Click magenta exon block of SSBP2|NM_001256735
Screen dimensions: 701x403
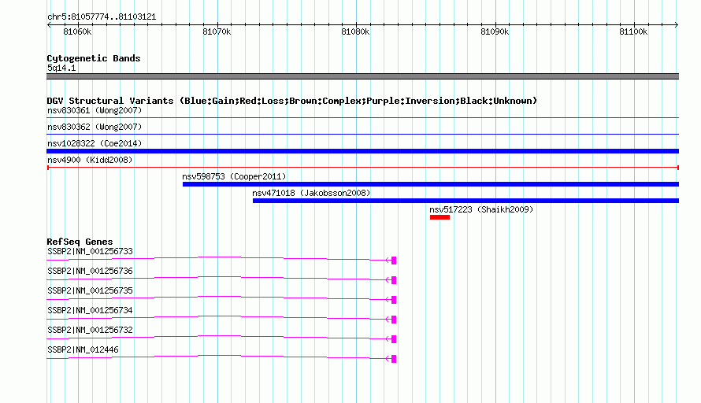394,300
